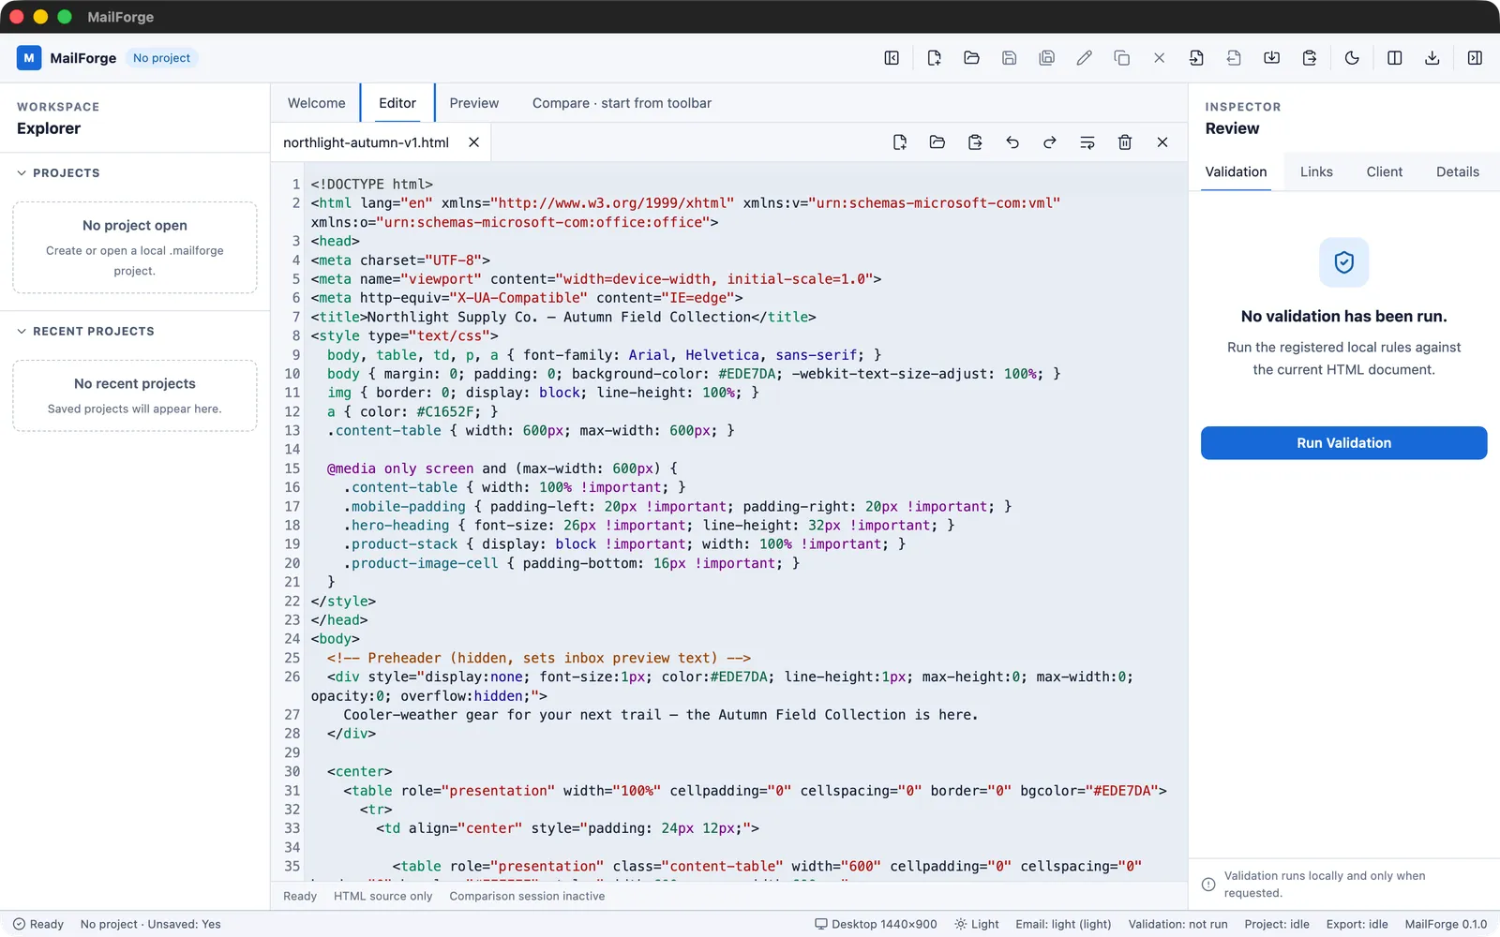Click line 7 with the title tag
Image resolution: width=1500 pixels, height=937 pixels.
(563, 317)
